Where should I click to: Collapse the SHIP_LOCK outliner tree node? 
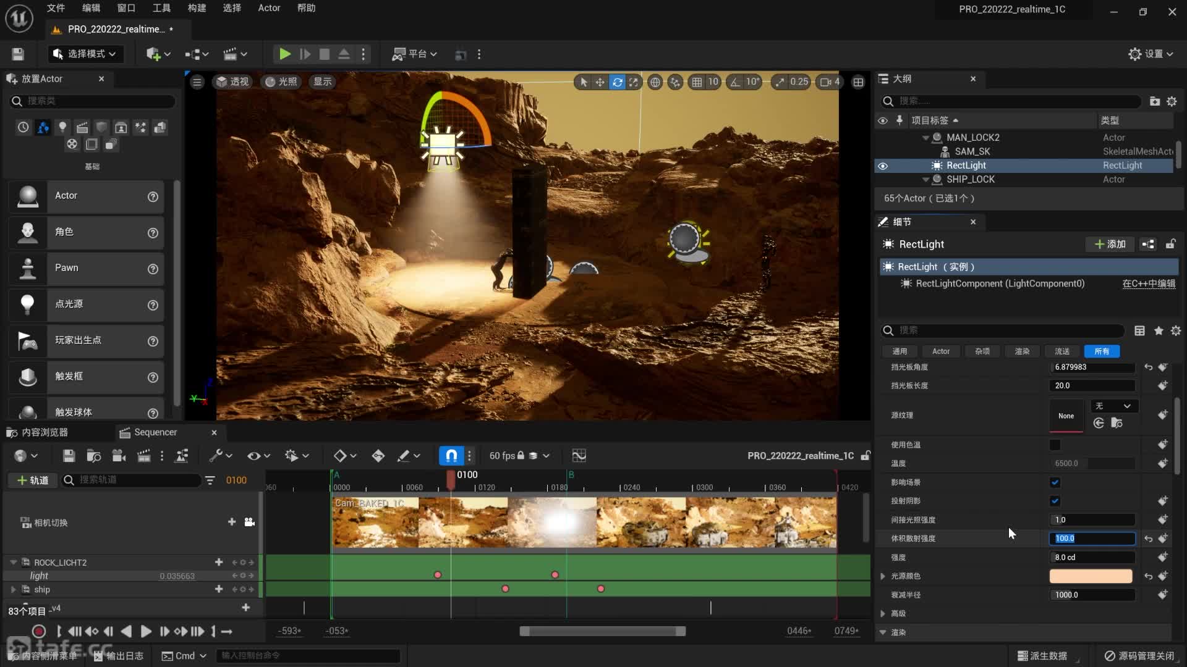click(925, 180)
